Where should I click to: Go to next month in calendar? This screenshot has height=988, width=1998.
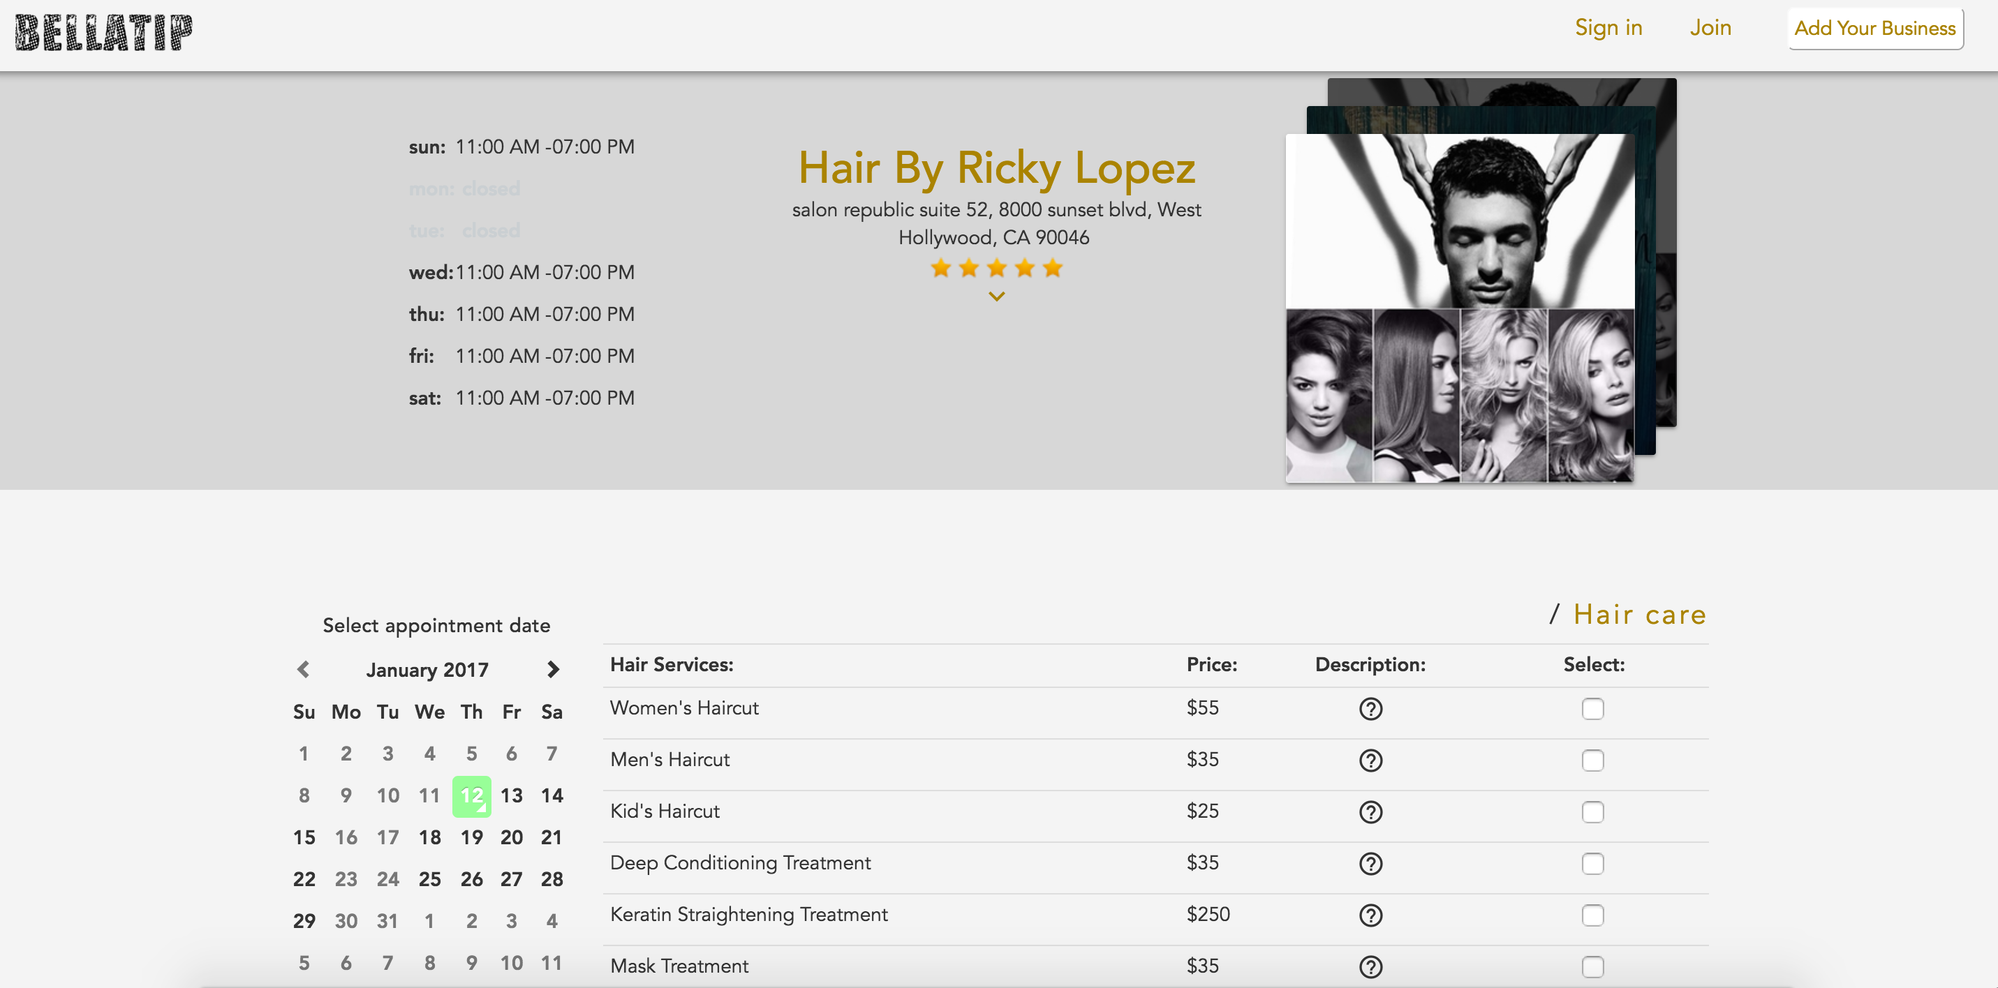coord(552,669)
